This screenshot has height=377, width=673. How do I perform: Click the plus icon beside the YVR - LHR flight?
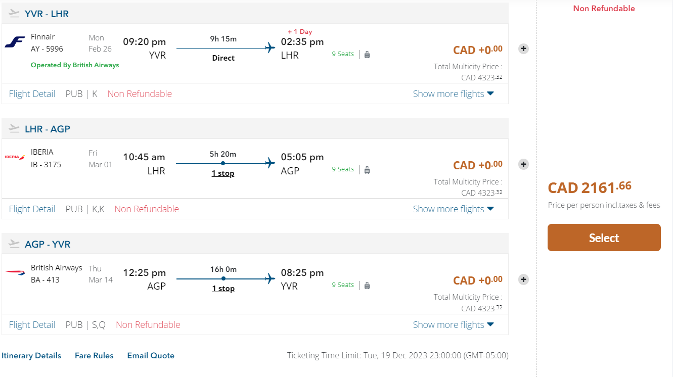[524, 49]
